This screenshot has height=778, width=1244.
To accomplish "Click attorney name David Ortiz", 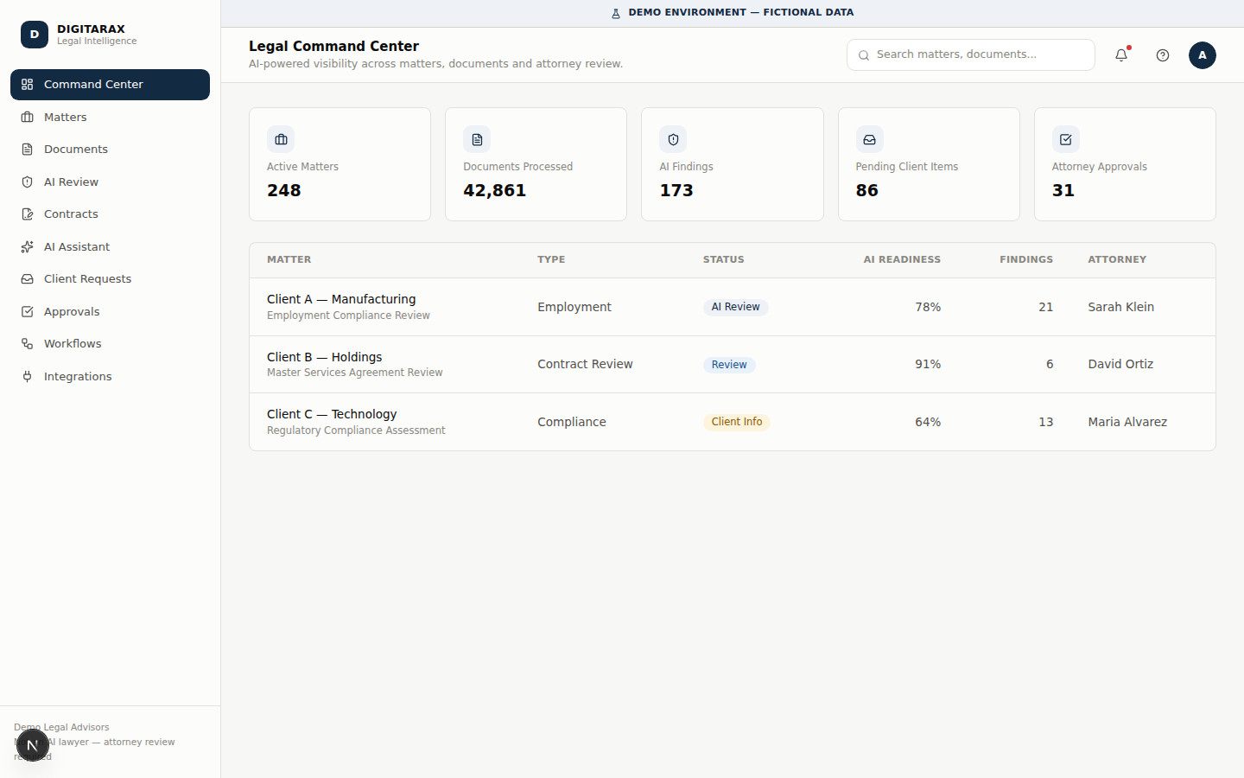I will [1120, 364].
